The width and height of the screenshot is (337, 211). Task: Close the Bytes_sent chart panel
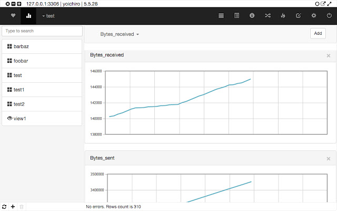click(x=329, y=159)
